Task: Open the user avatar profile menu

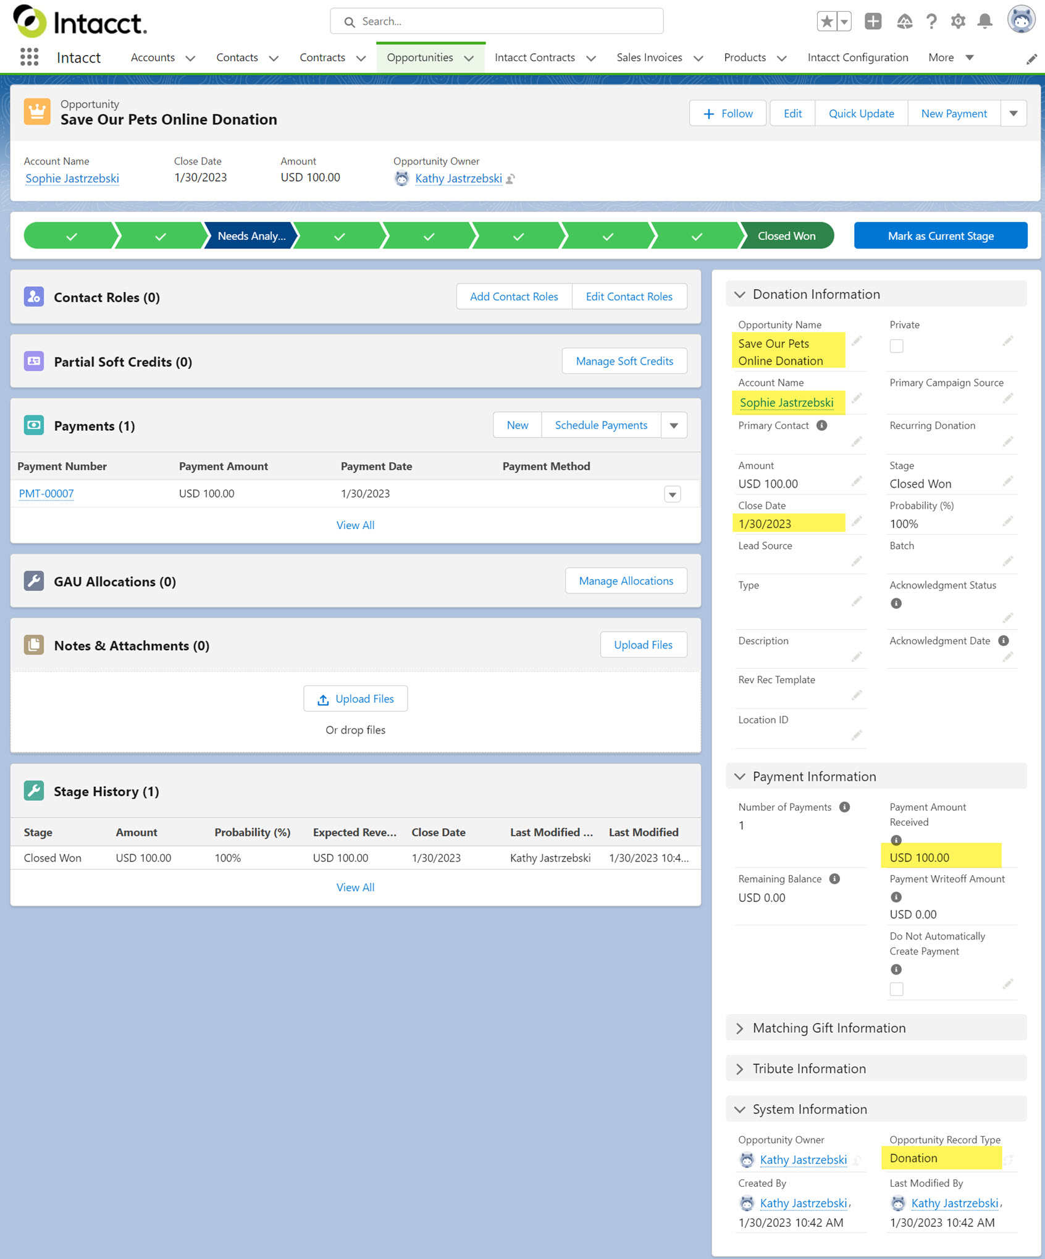Action: point(1020,20)
